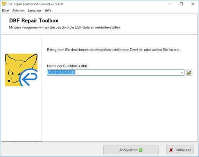
Task: Click the window title bar text
Action: [35, 4]
